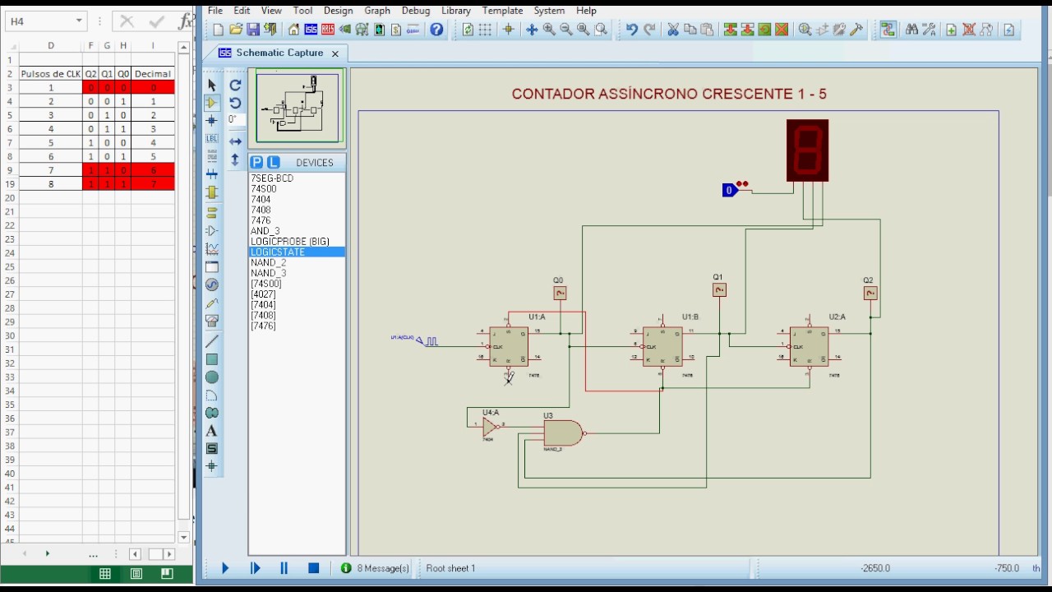The image size is (1052, 592).
Task: Click the schematic overview thumbnail
Action: (298, 109)
